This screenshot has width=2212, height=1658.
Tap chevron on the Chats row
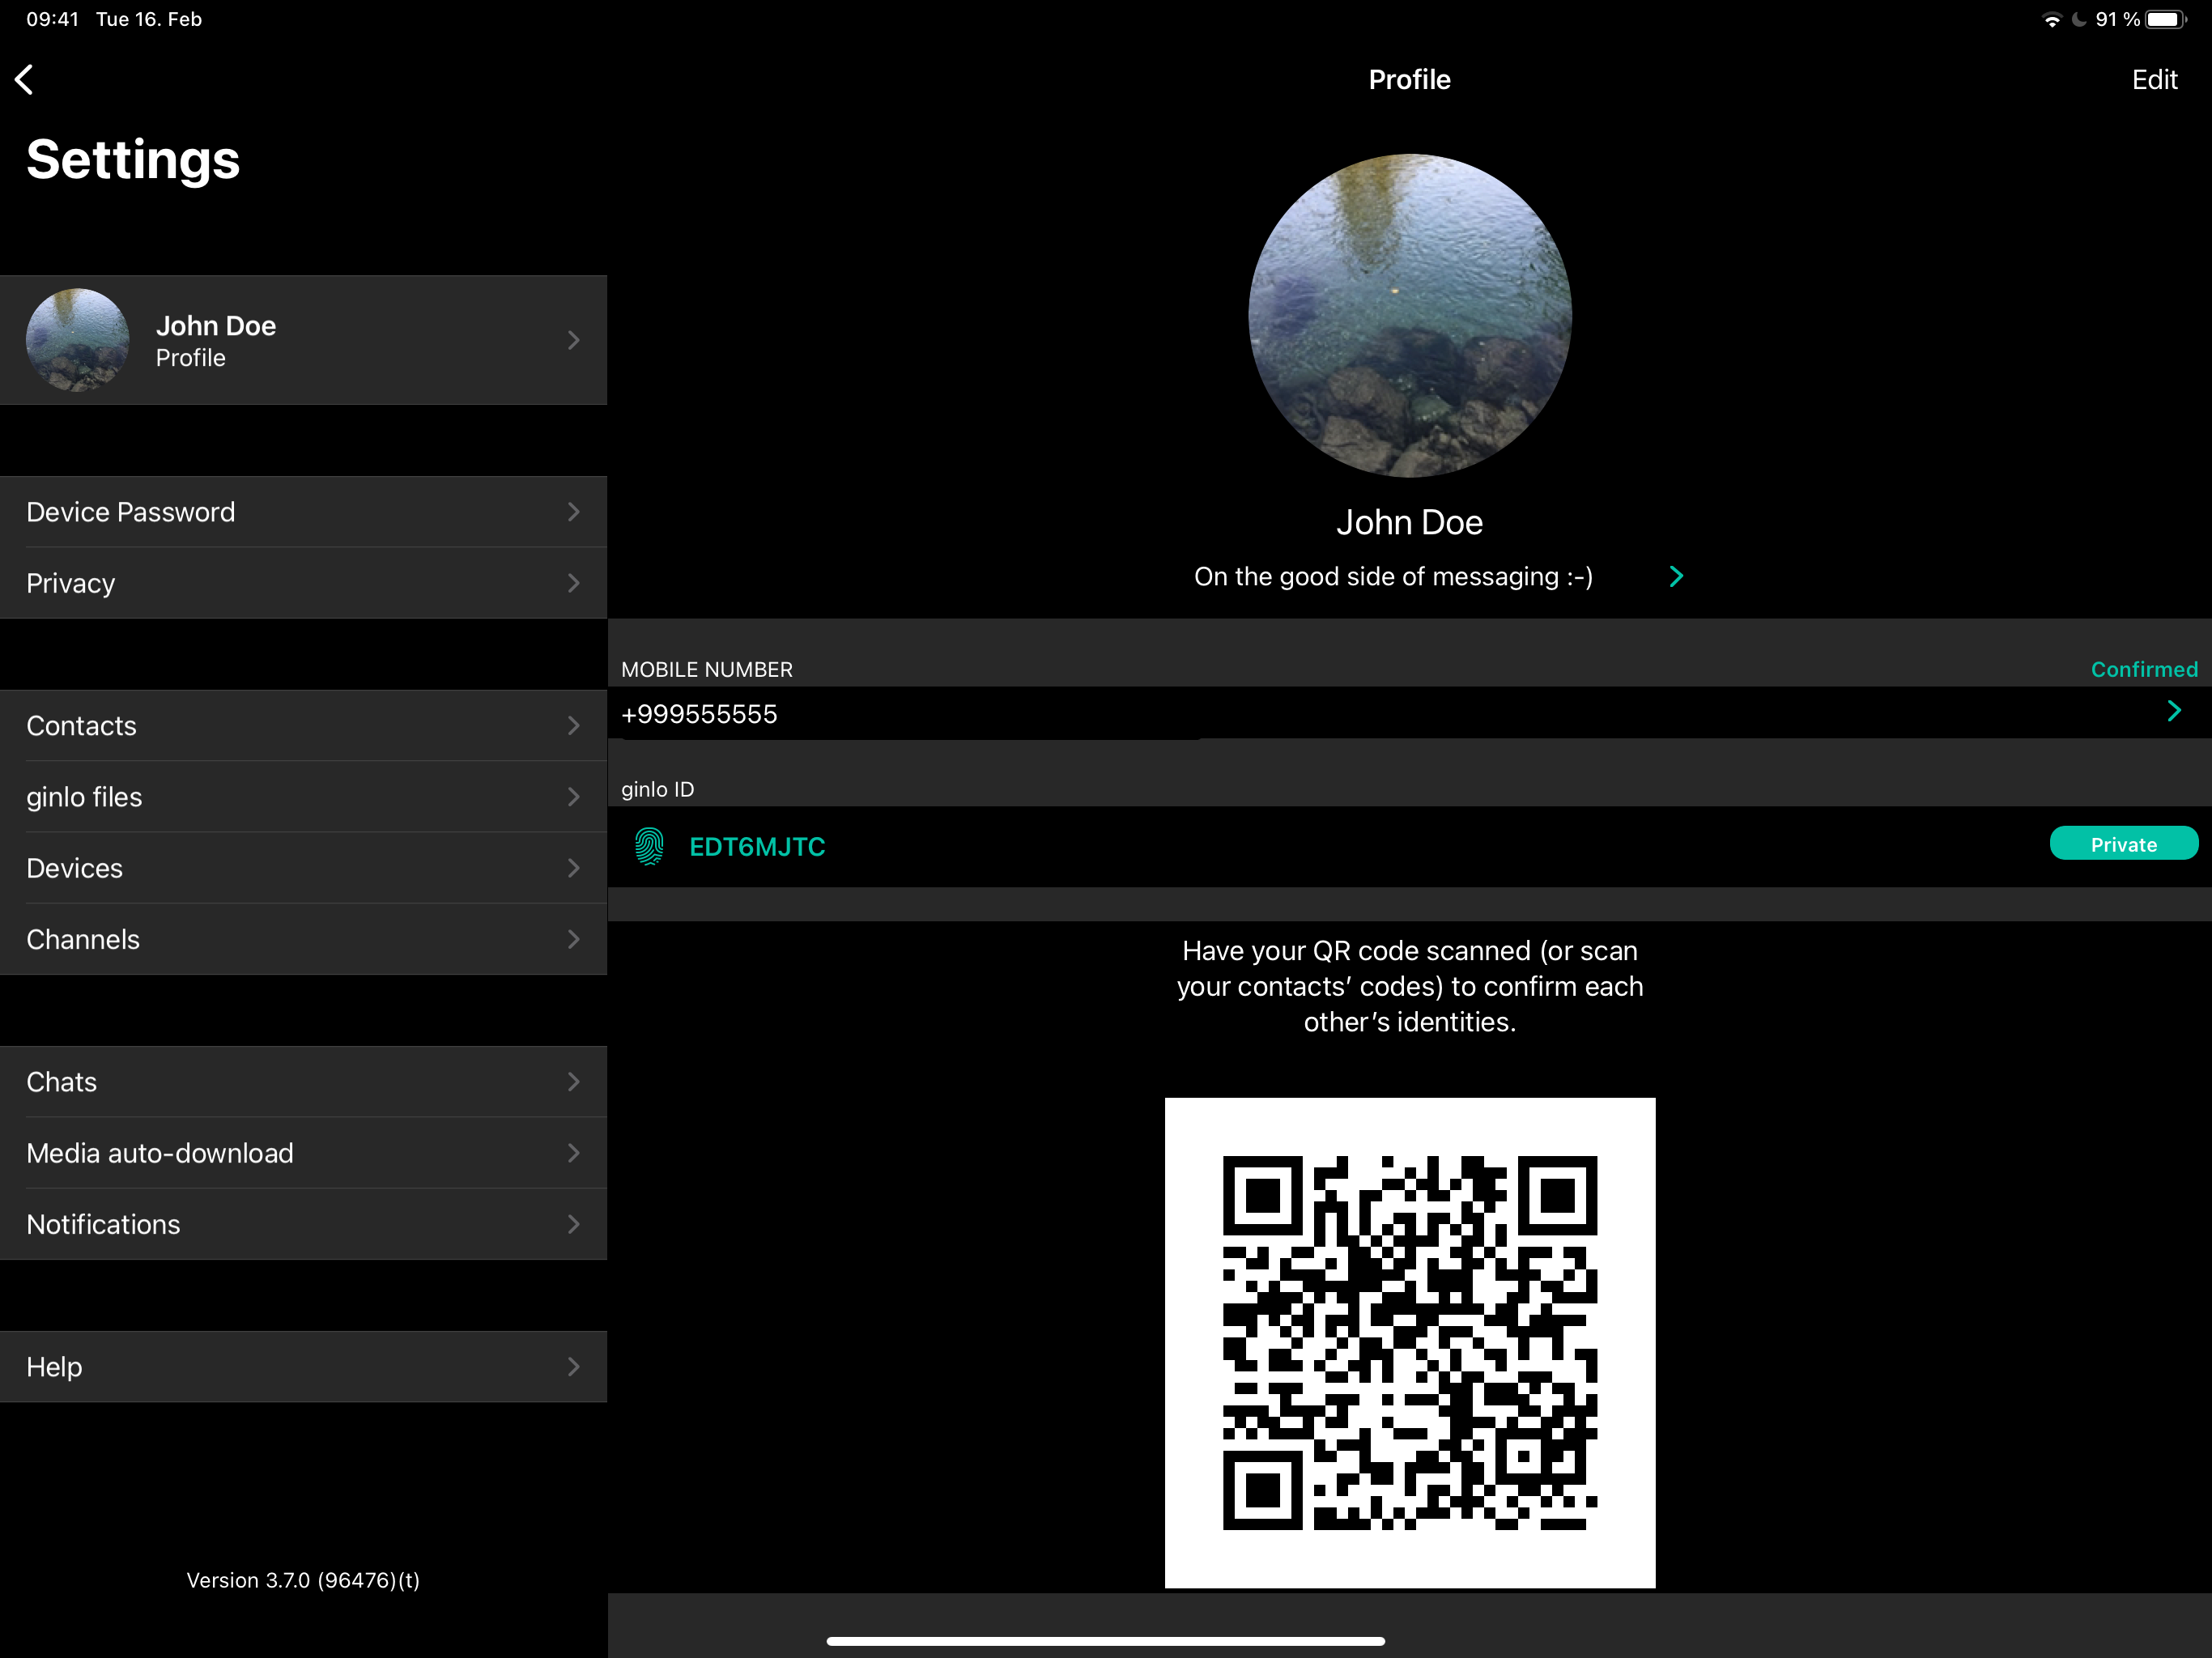pyautogui.click(x=574, y=1082)
